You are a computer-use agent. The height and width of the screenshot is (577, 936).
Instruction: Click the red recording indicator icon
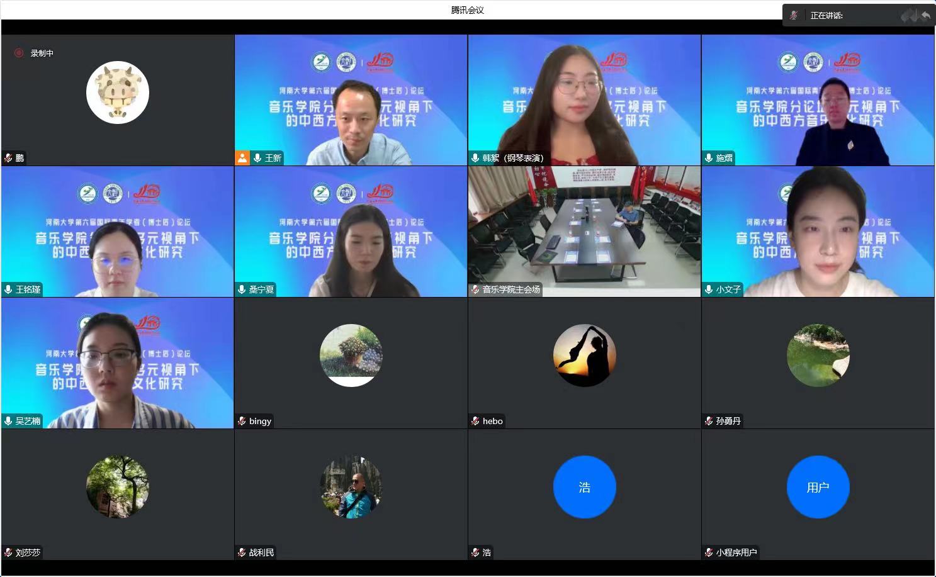point(19,53)
